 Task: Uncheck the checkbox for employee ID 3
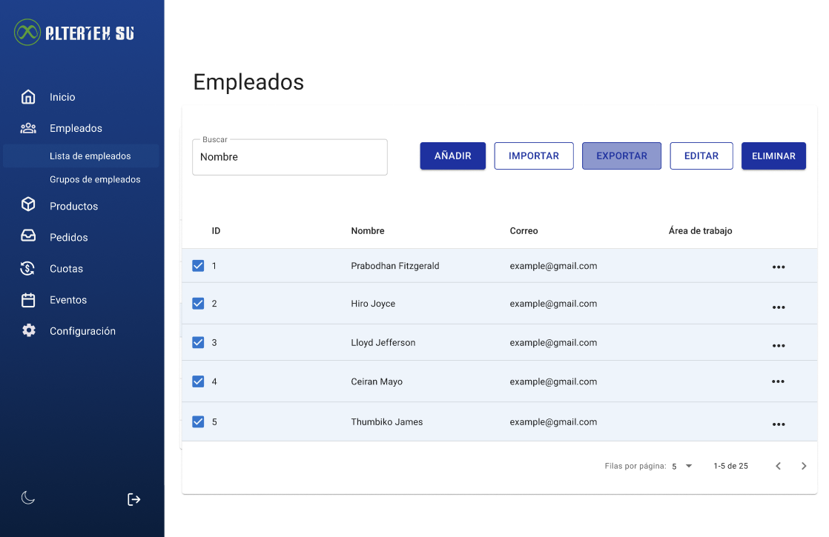click(198, 342)
